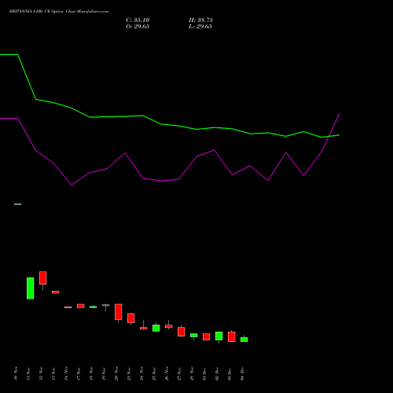Click the small green dash above 10 Nov

point(18,204)
